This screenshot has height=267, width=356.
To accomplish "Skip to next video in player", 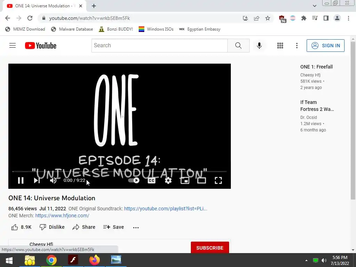I will point(37,180).
